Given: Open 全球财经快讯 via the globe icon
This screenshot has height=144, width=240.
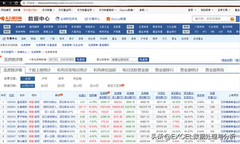Looking at the screenshot, I should (57, 19).
